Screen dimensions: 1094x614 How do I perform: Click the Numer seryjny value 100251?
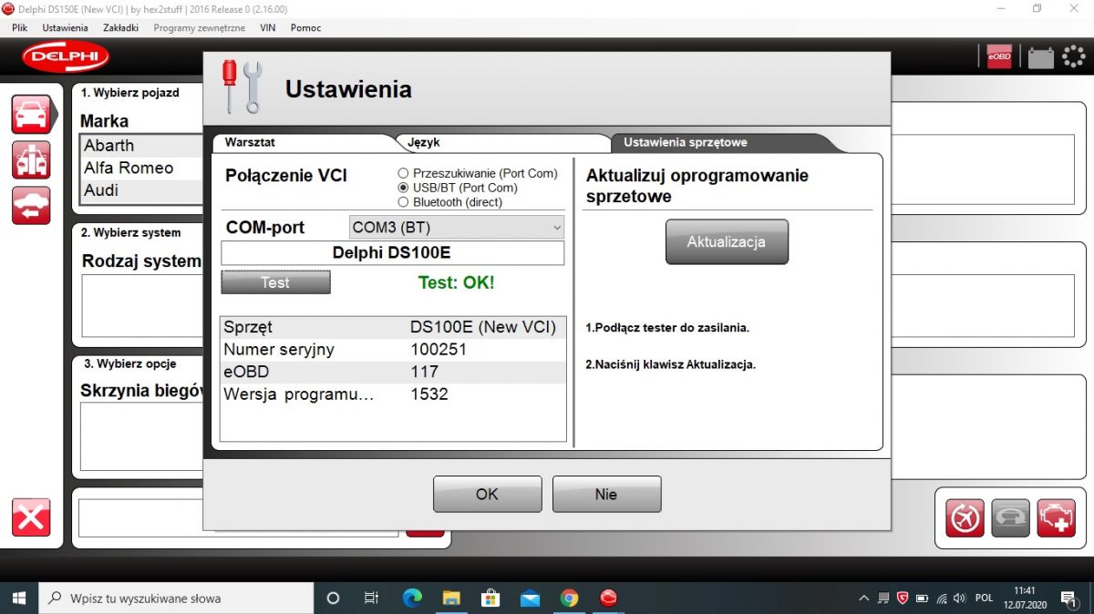click(439, 350)
